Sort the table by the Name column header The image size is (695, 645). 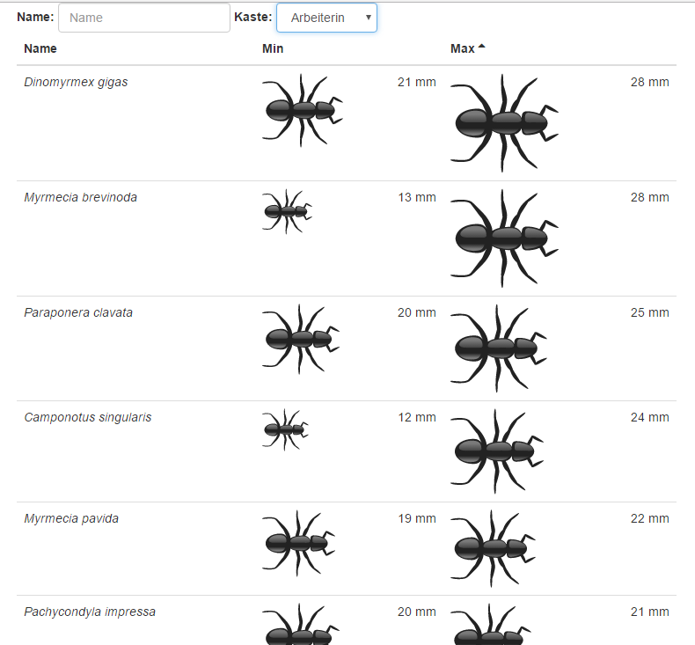coord(40,48)
